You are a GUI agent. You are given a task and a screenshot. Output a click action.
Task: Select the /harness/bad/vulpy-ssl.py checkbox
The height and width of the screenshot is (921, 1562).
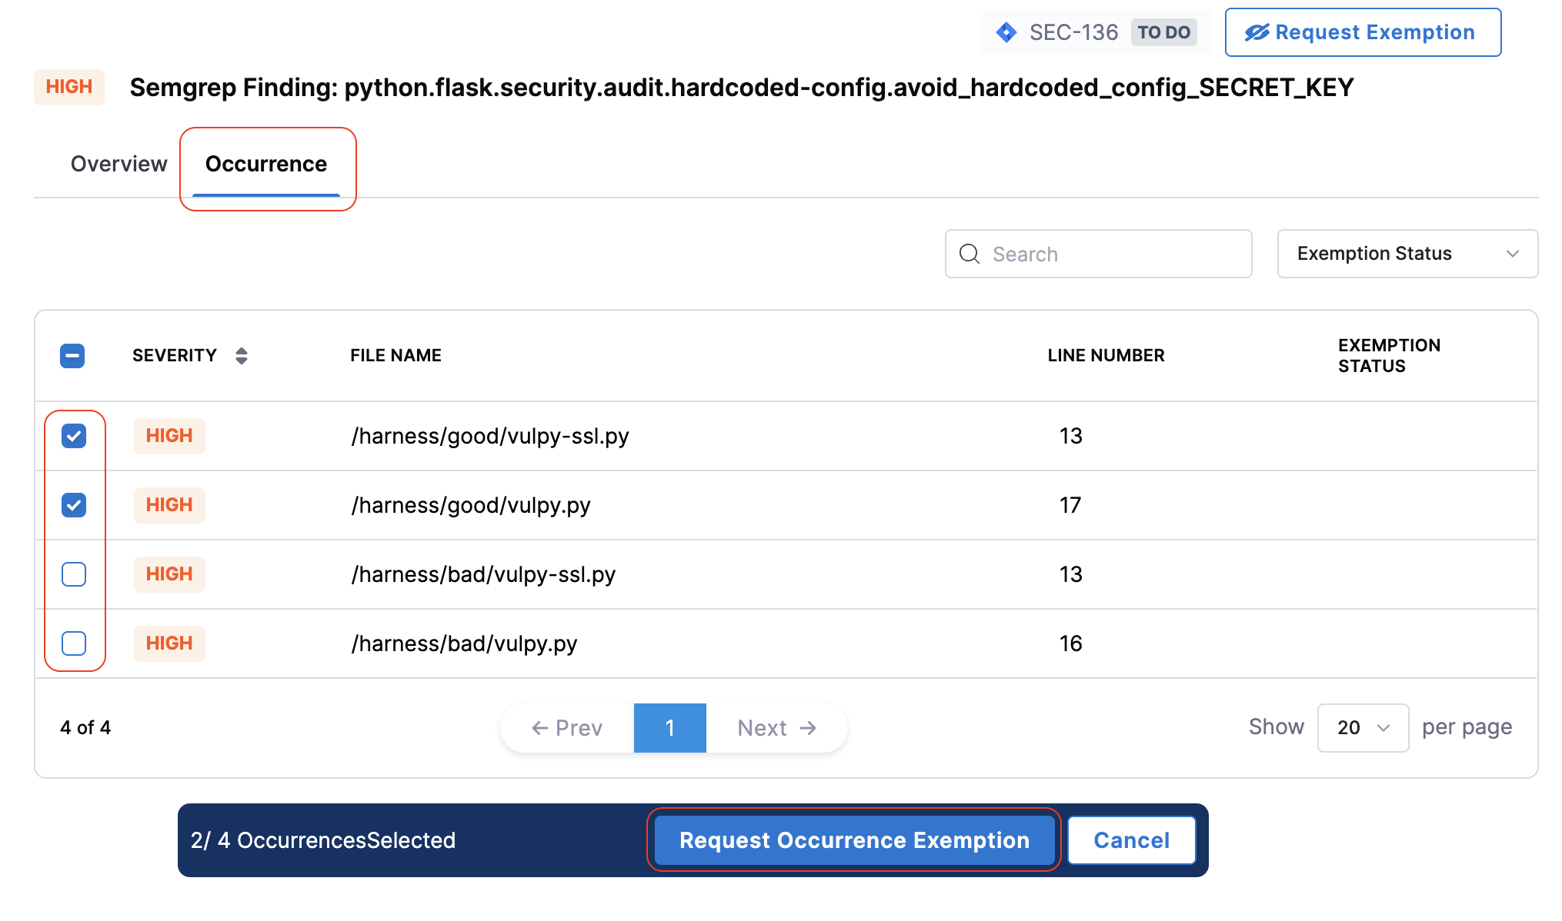pos(74,574)
